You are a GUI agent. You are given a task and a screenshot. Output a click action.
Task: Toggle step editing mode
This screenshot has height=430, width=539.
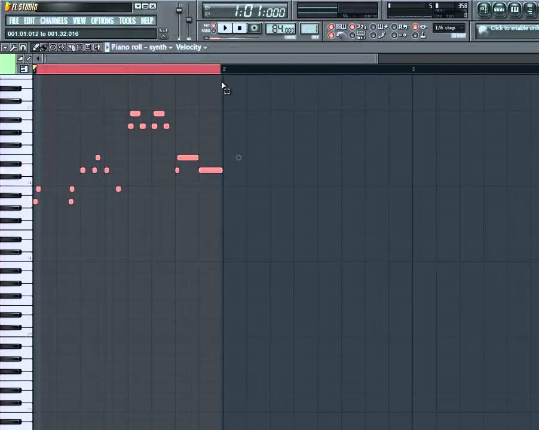373,35
